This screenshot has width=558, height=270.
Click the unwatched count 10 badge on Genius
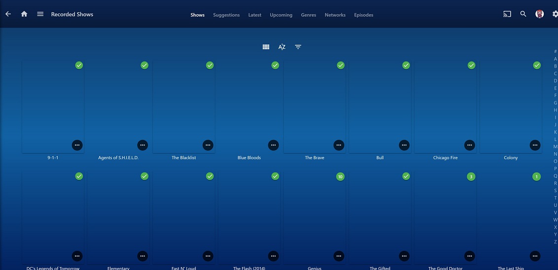(x=340, y=176)
